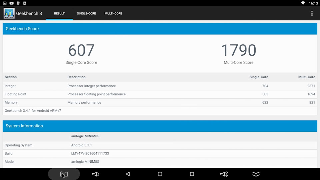Select the 'Android 5.1.1' value

[81, 145]
